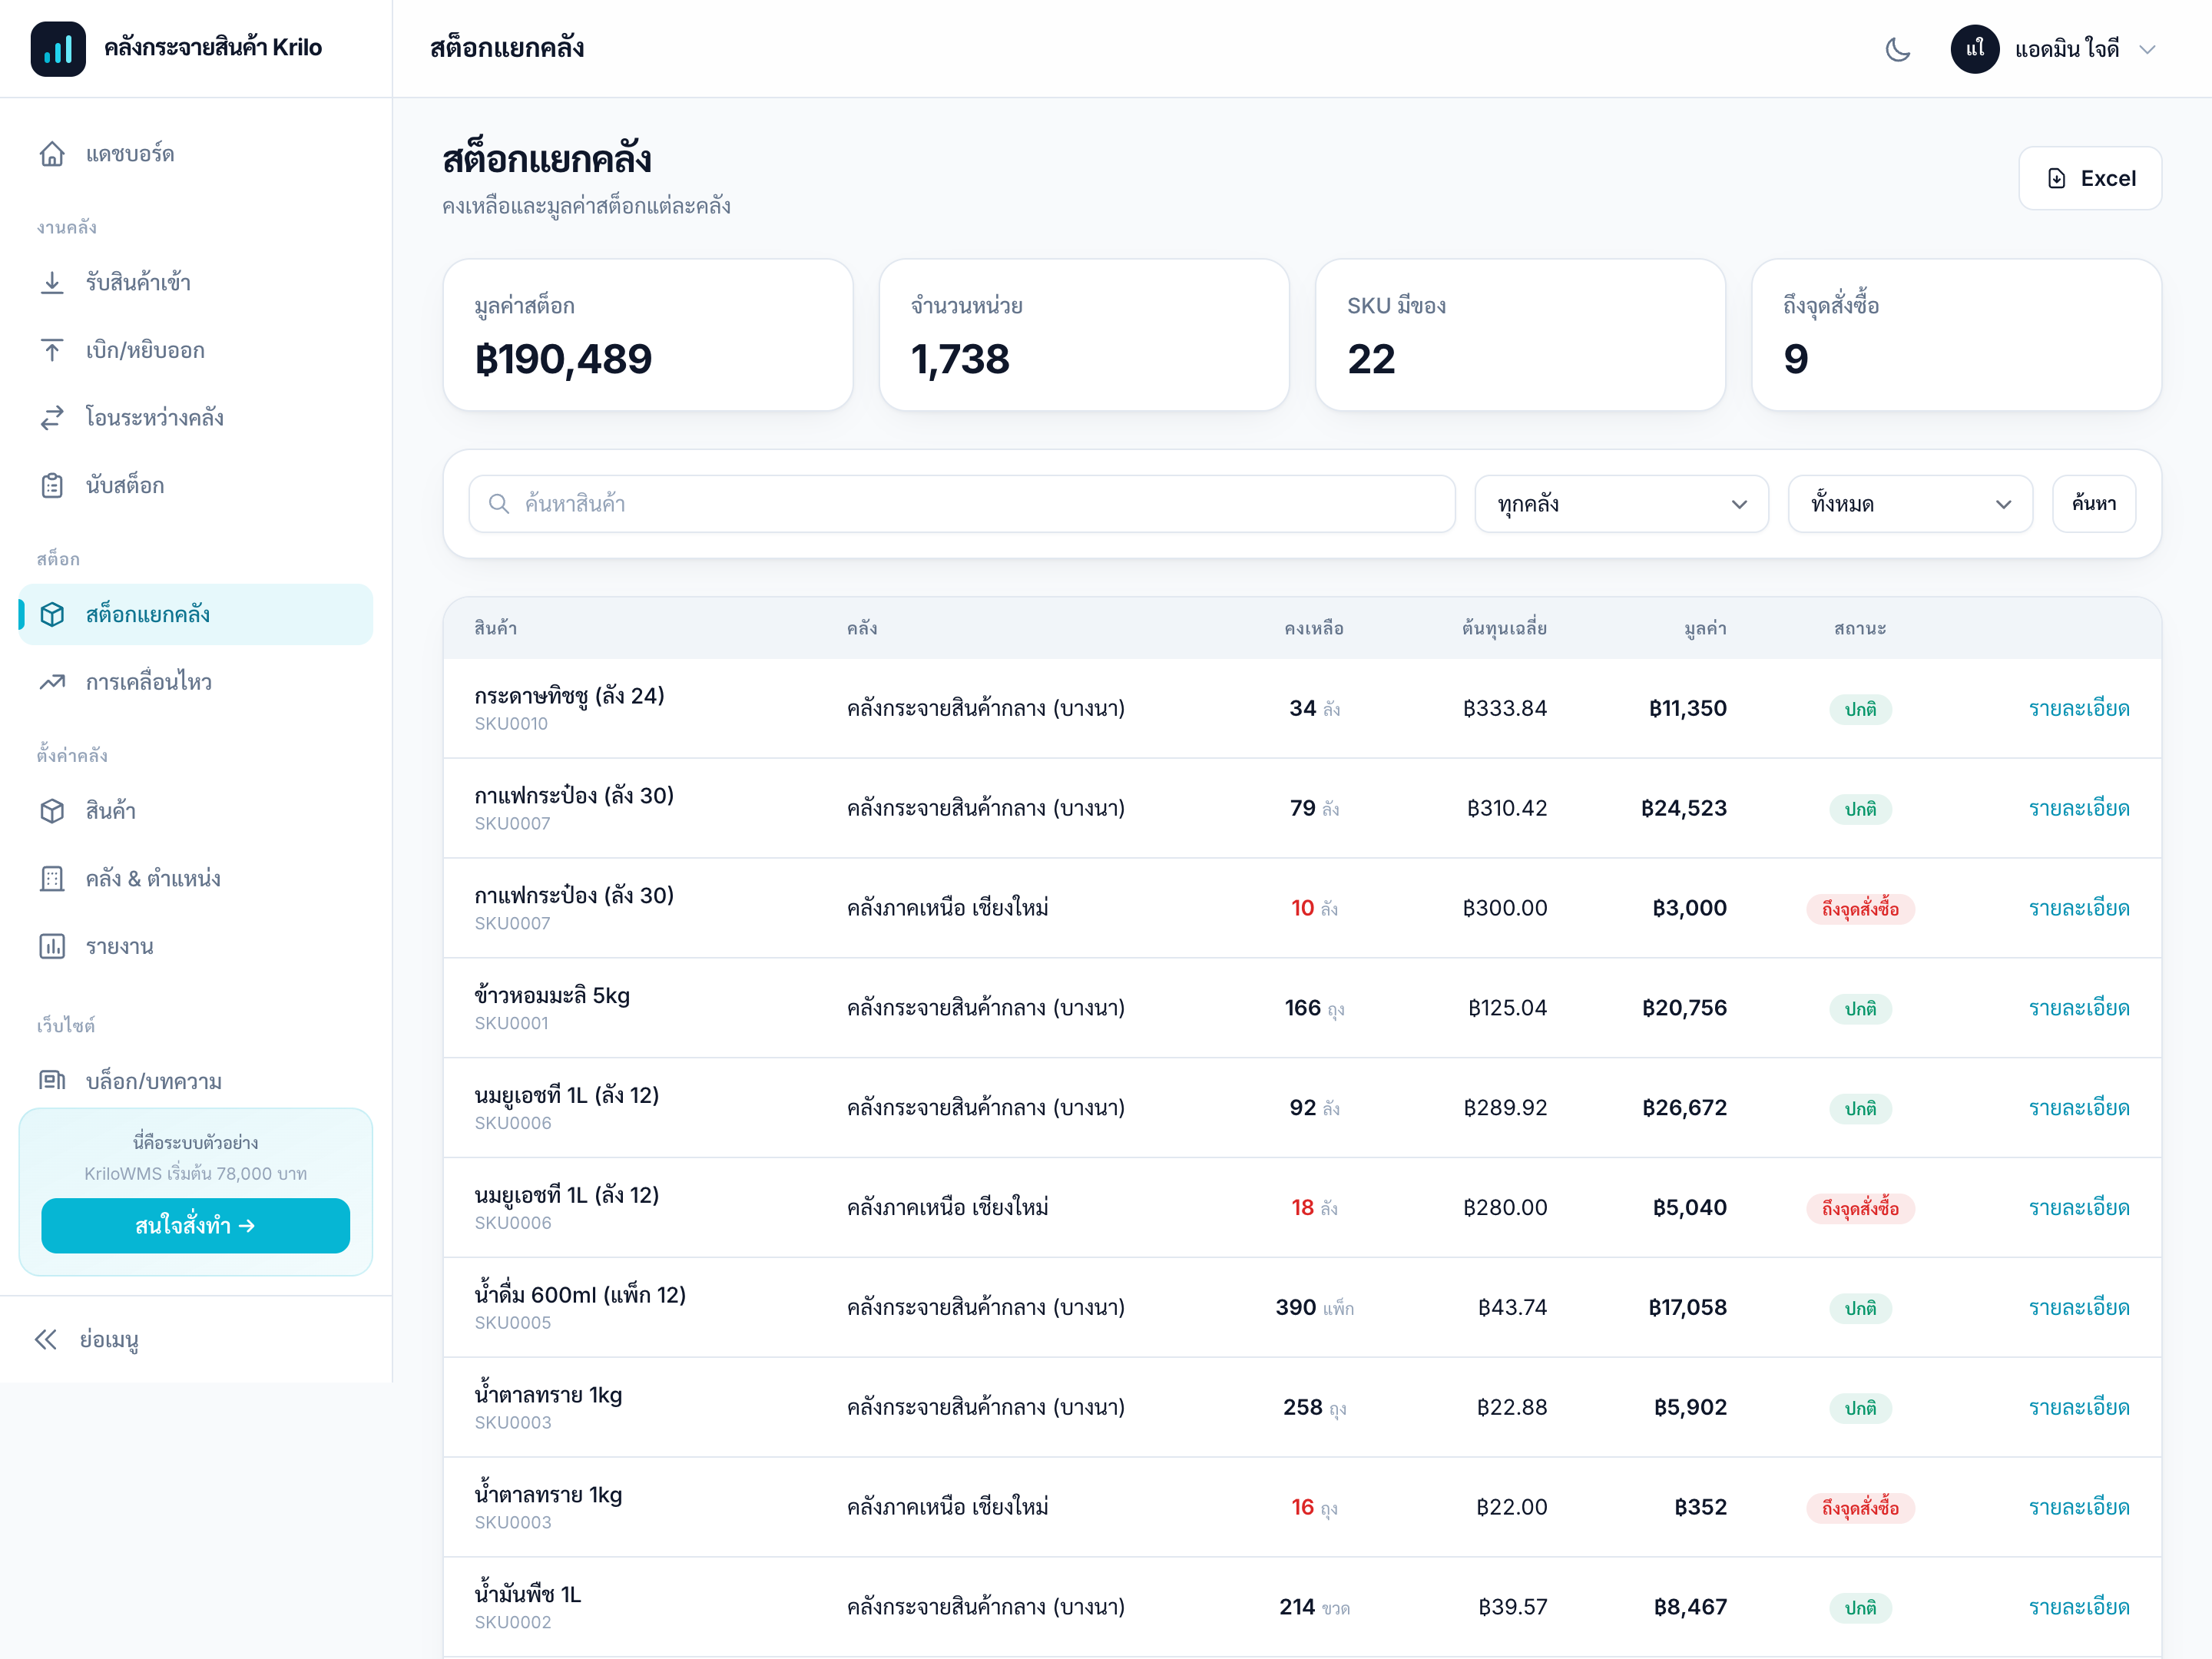Open the ทั้งหมด status filter dropdown

[x=1910, y=504]
